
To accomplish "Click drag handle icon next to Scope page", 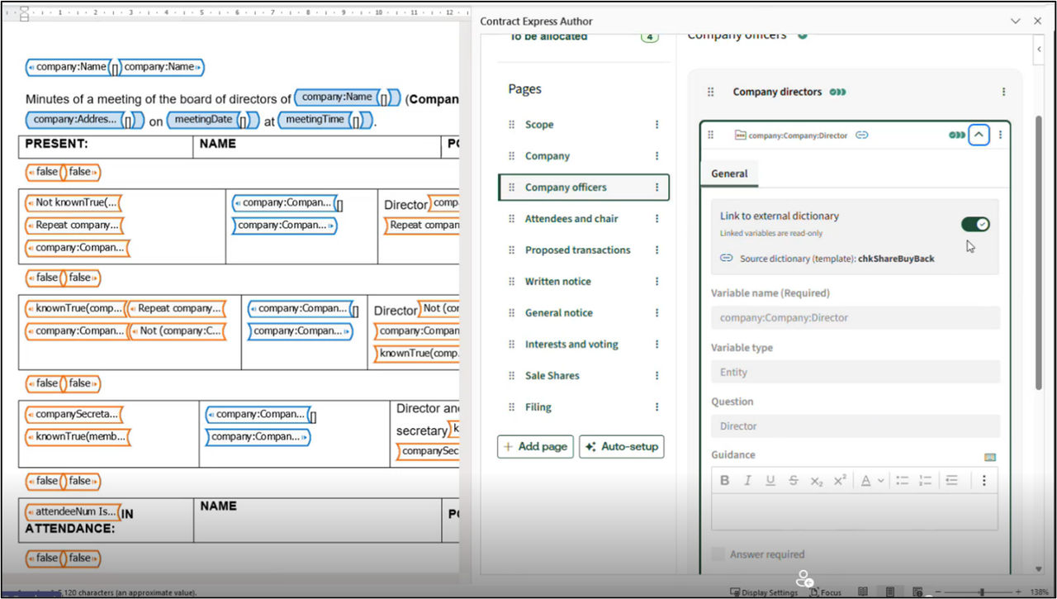I will pos(511,125).
